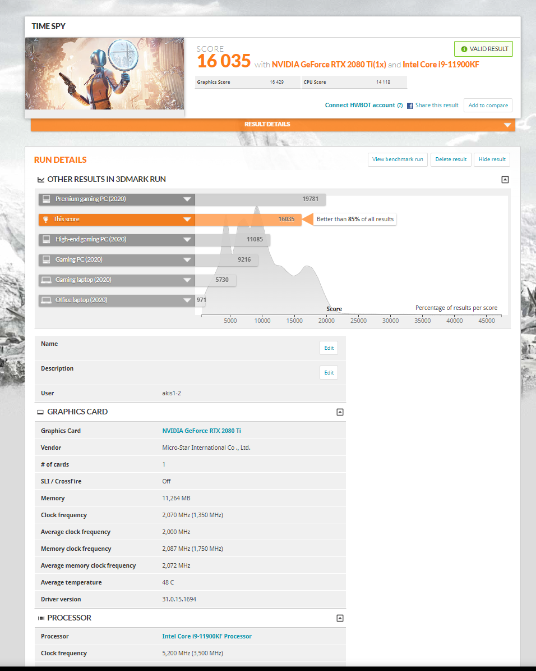Image resolution: width=536 pixels, height=671 pixels.
Task: Click the Time Spy benchmark thumbnail image
Action: pos(105,74)
